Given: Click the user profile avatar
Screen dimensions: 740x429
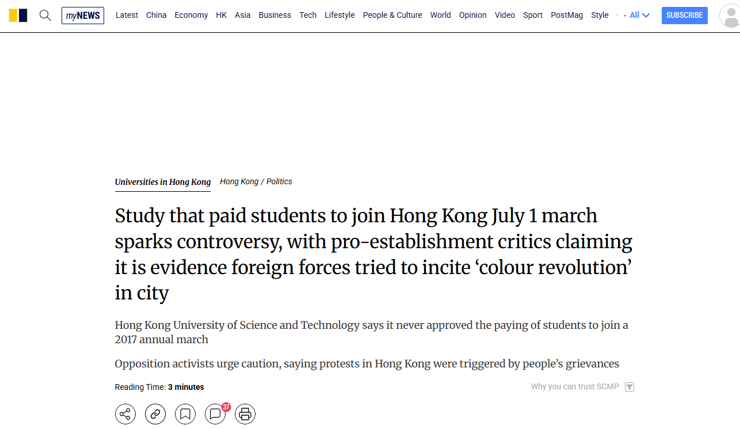Looking at the screenshot, I should click(730, 16).
